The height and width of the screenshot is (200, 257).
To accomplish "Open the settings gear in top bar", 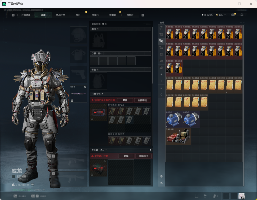I will [242, 15].
